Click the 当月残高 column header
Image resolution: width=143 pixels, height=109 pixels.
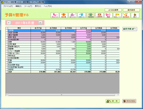coord(113,28)
